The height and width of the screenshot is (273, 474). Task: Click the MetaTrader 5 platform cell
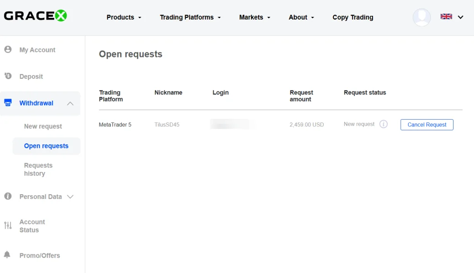coord(115,125)
